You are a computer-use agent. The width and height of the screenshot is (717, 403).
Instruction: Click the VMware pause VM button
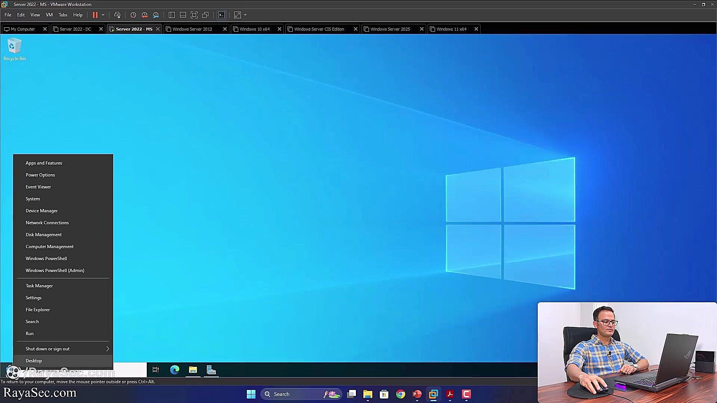pos(95,15)
